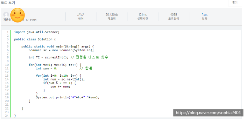Click the int sum = 0 line
The width and height of the screenshot is (246, 119).
[47, 68]
